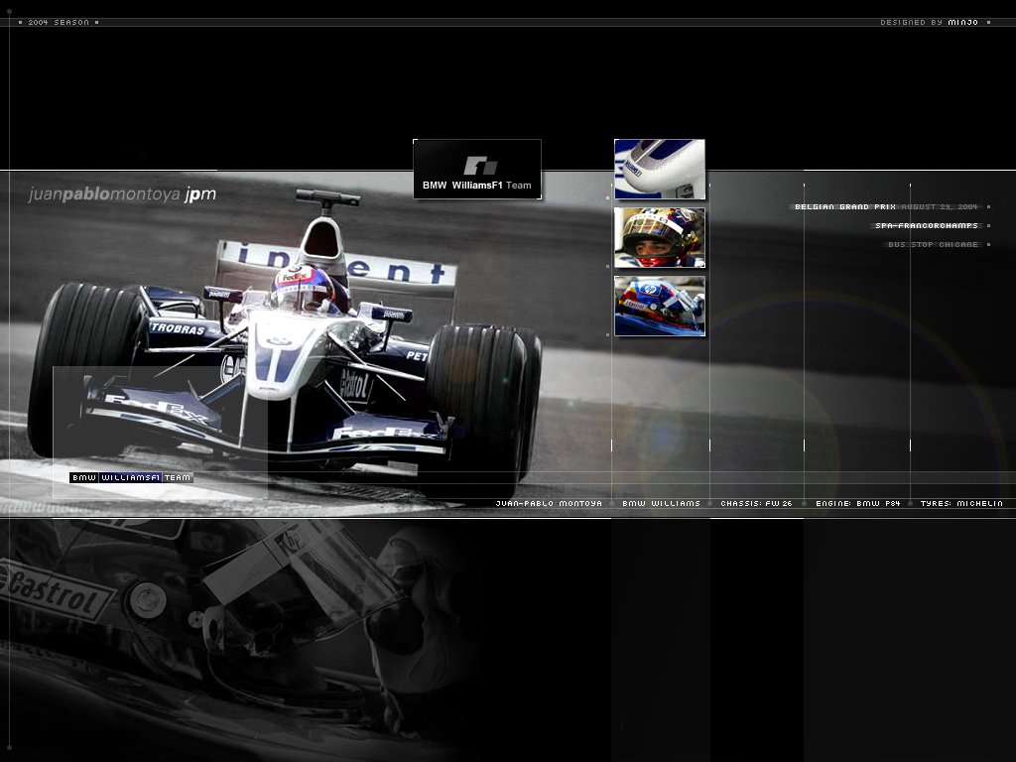The height and width of the screenshot is (762, 1016).
Task: Click the BMW WilliamsF1 Team logo box
Action: 477,169
